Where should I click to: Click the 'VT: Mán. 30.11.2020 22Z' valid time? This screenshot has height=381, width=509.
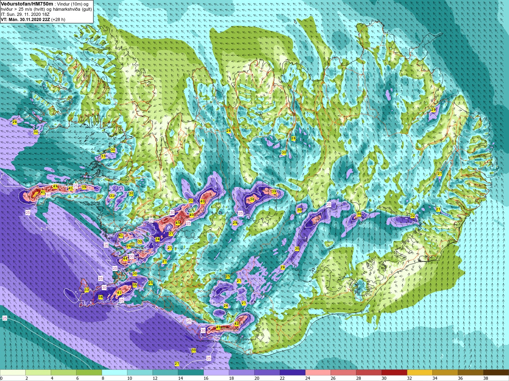coord(25,19)
